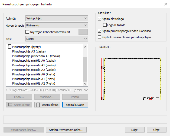Pick Piirustuspohja piiritiedolla A3 (Vaaka)

36,56
